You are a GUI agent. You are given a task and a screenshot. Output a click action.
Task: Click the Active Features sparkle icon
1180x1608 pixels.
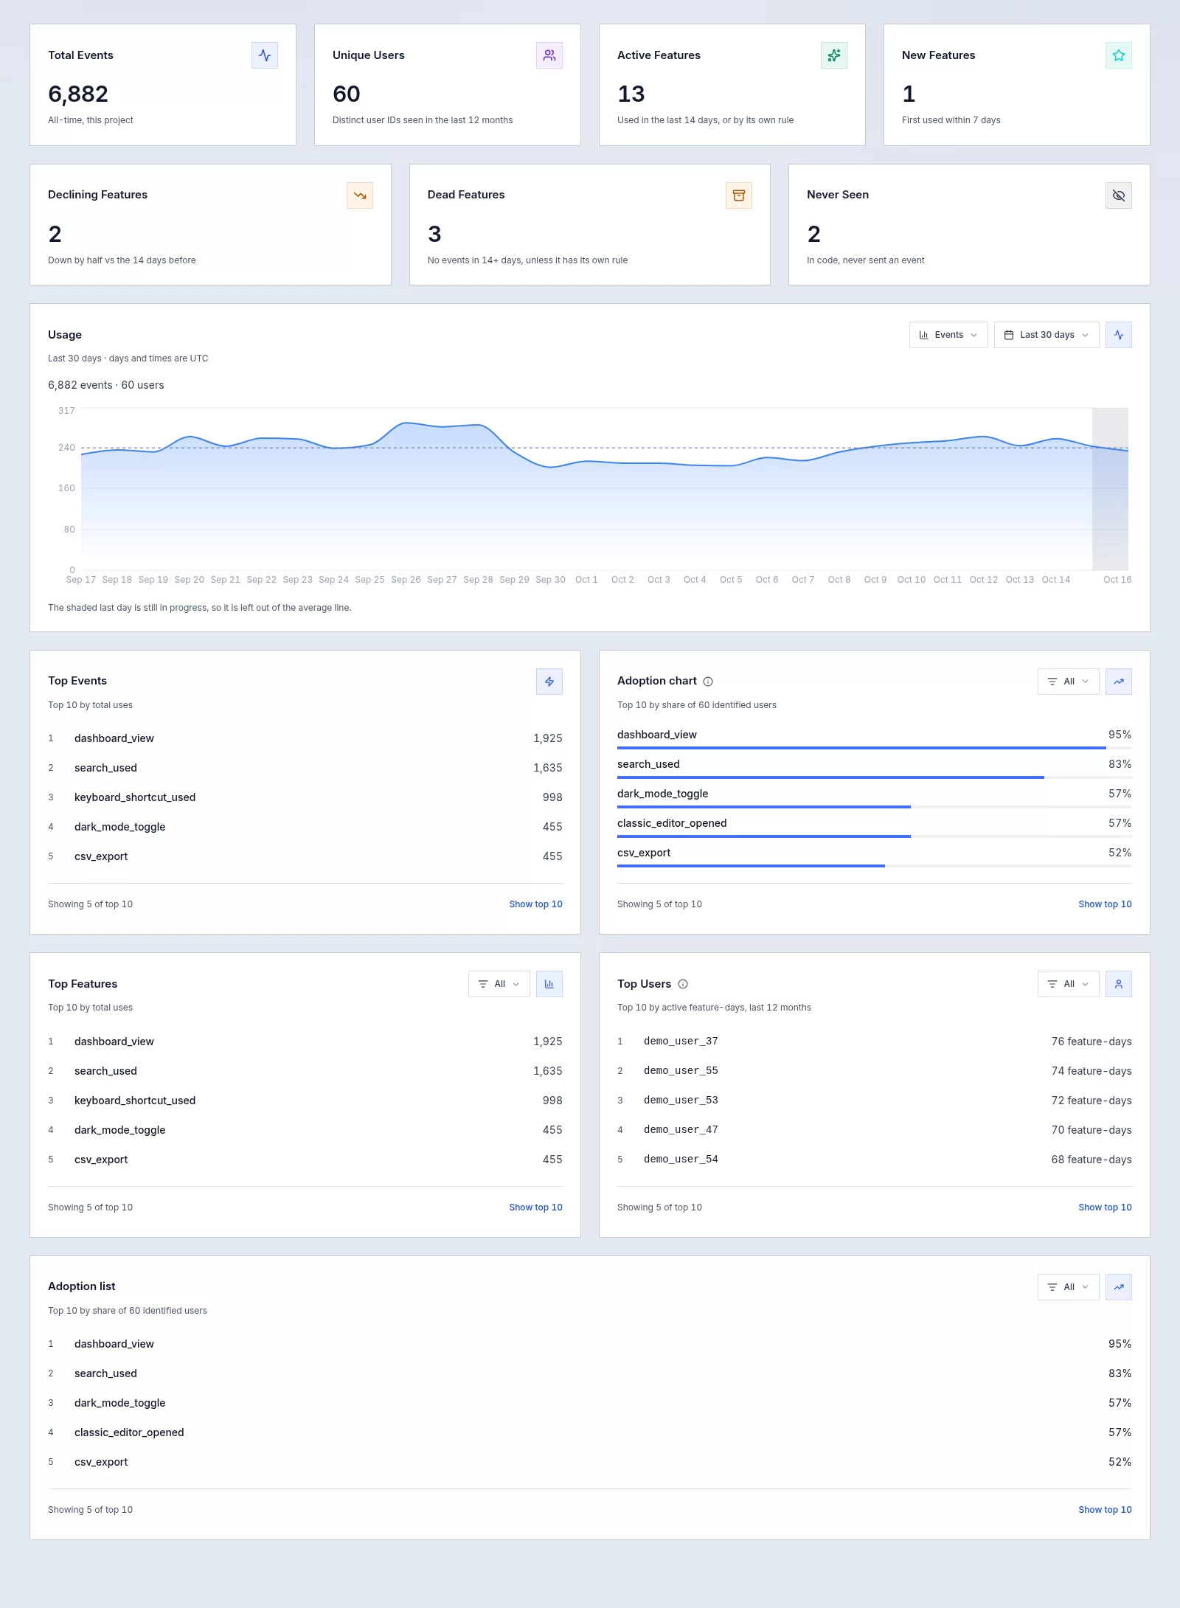pyautogui.click(x=834, y=55)
